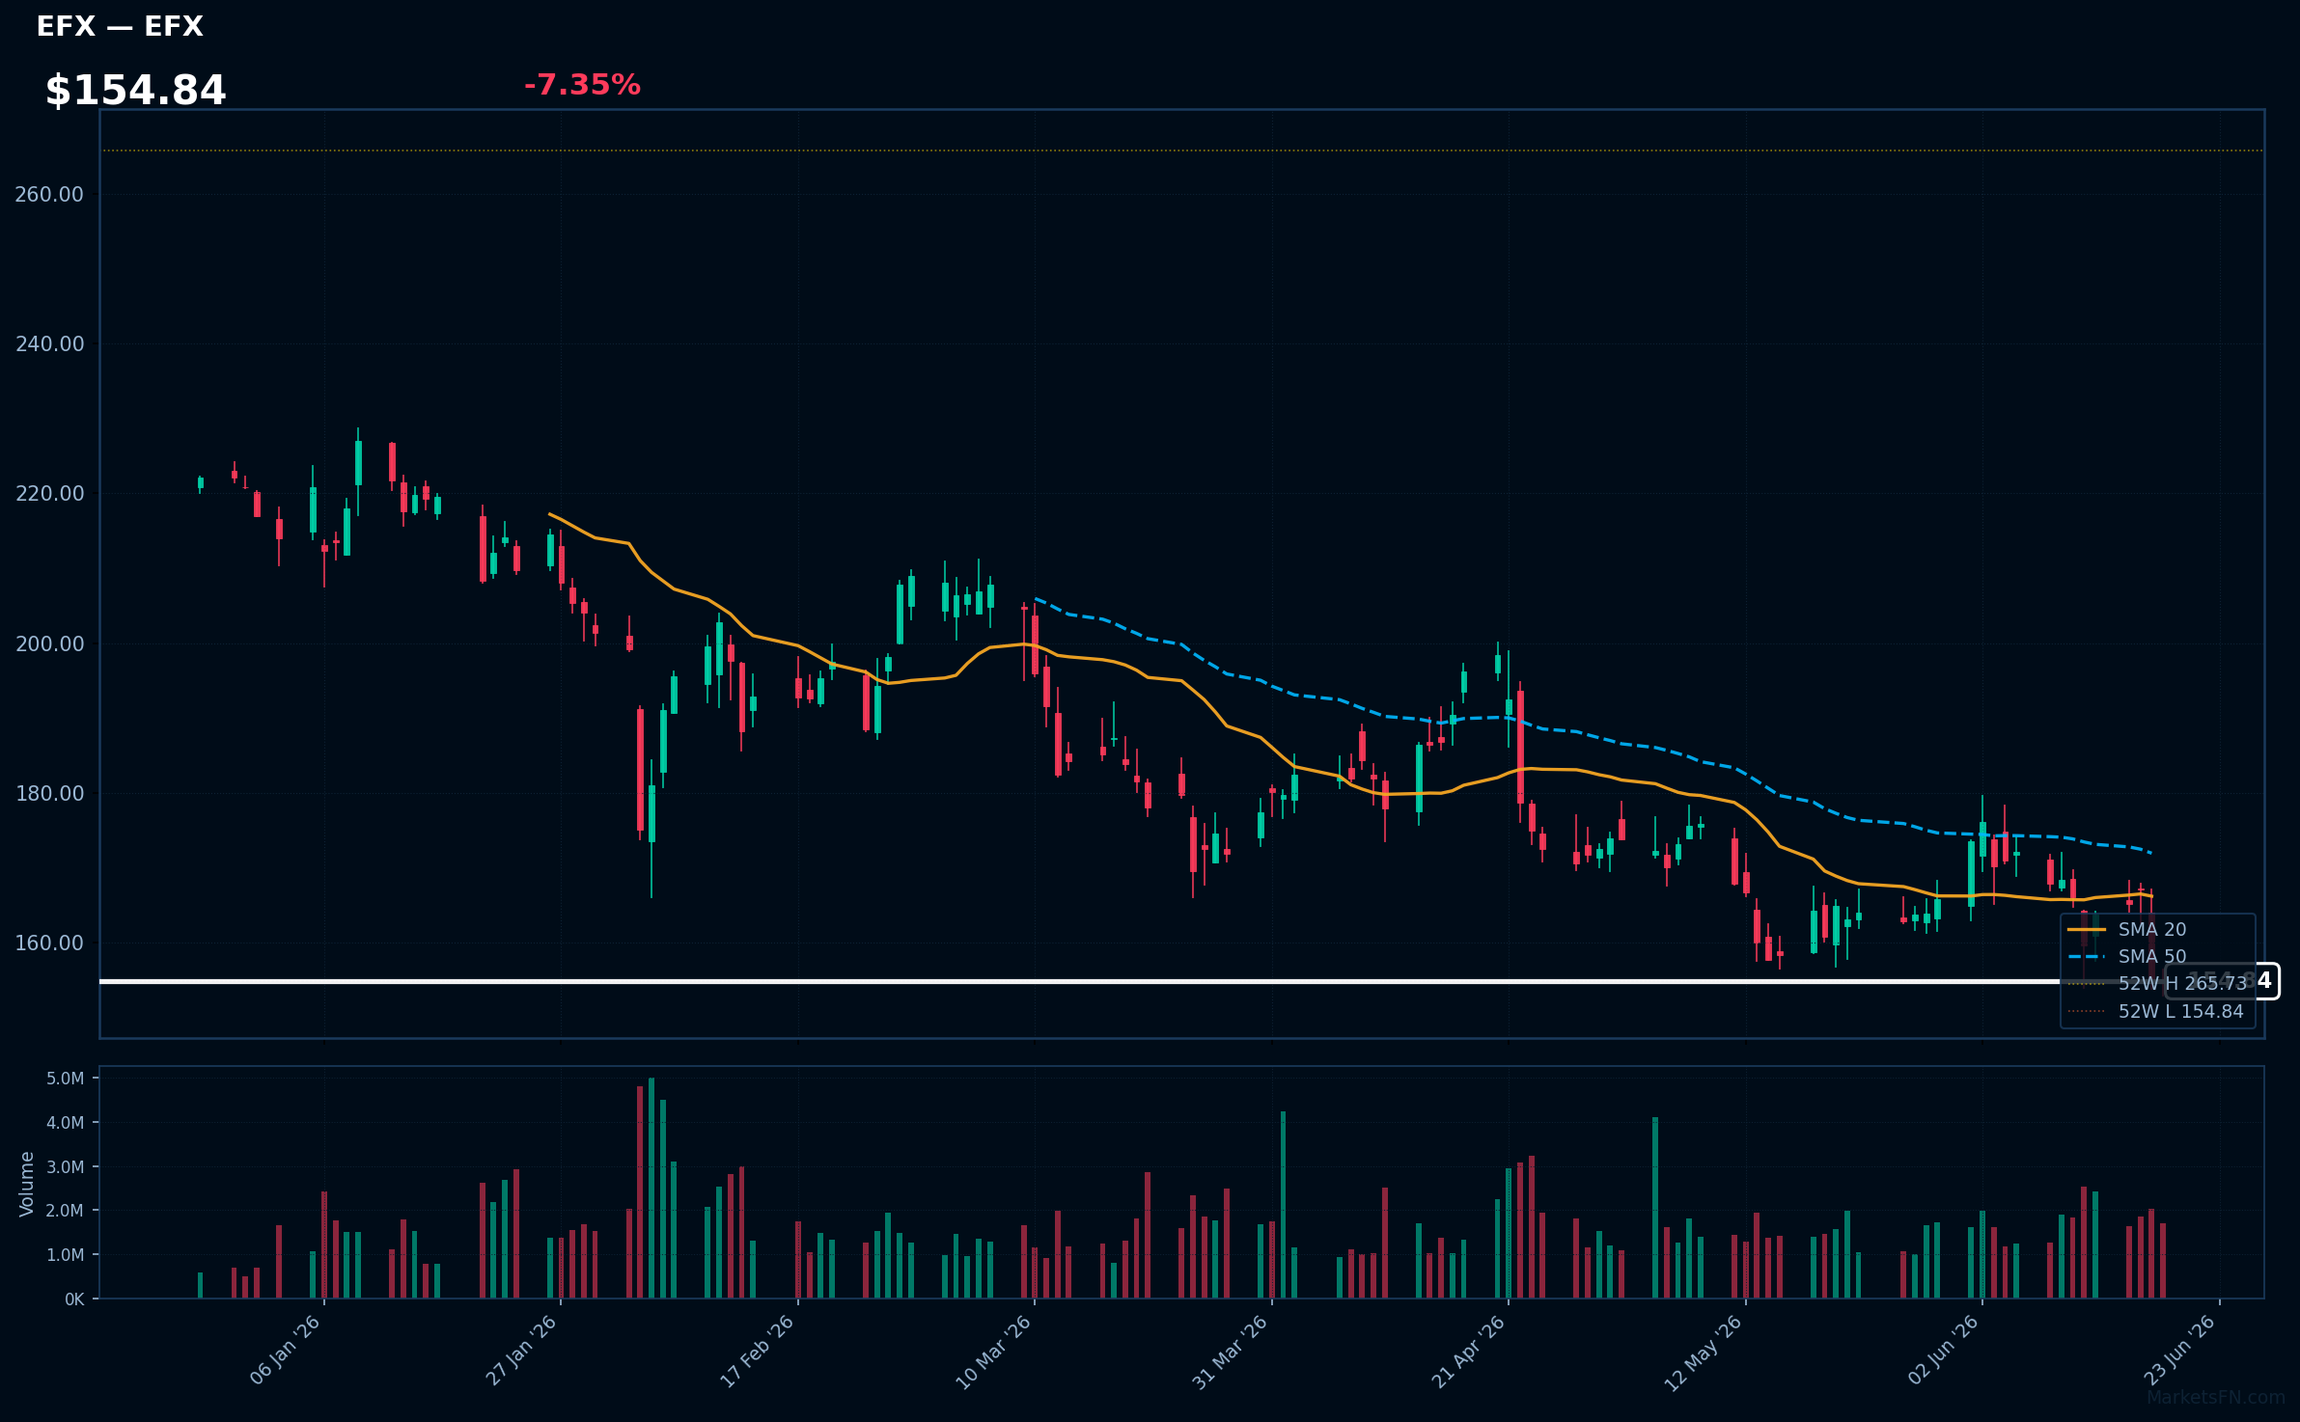Click the SMA 20 legend entry
Image resolution: width=2300 pixels, height=1422 pixels.
2127,930
